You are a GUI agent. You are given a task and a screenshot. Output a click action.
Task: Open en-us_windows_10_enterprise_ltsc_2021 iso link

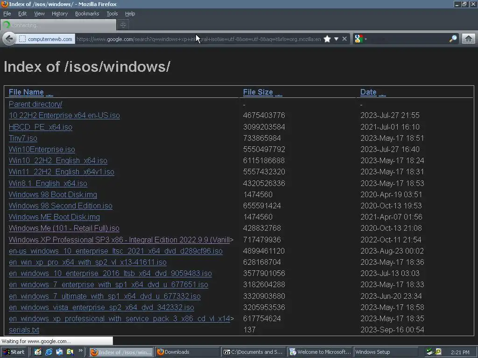tap(116, 251)
